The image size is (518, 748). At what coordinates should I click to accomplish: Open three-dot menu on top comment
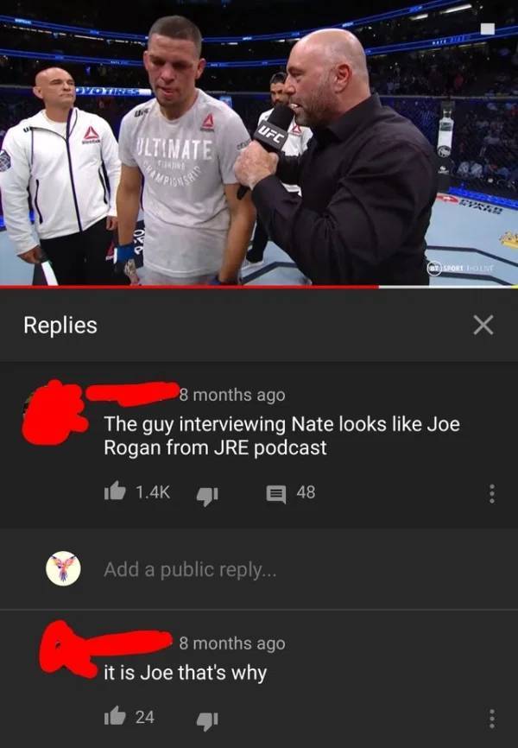(x=492, y=494)
